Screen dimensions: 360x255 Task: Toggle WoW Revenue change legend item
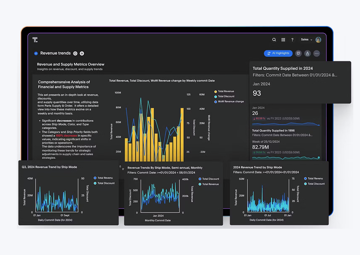(229, 102)
